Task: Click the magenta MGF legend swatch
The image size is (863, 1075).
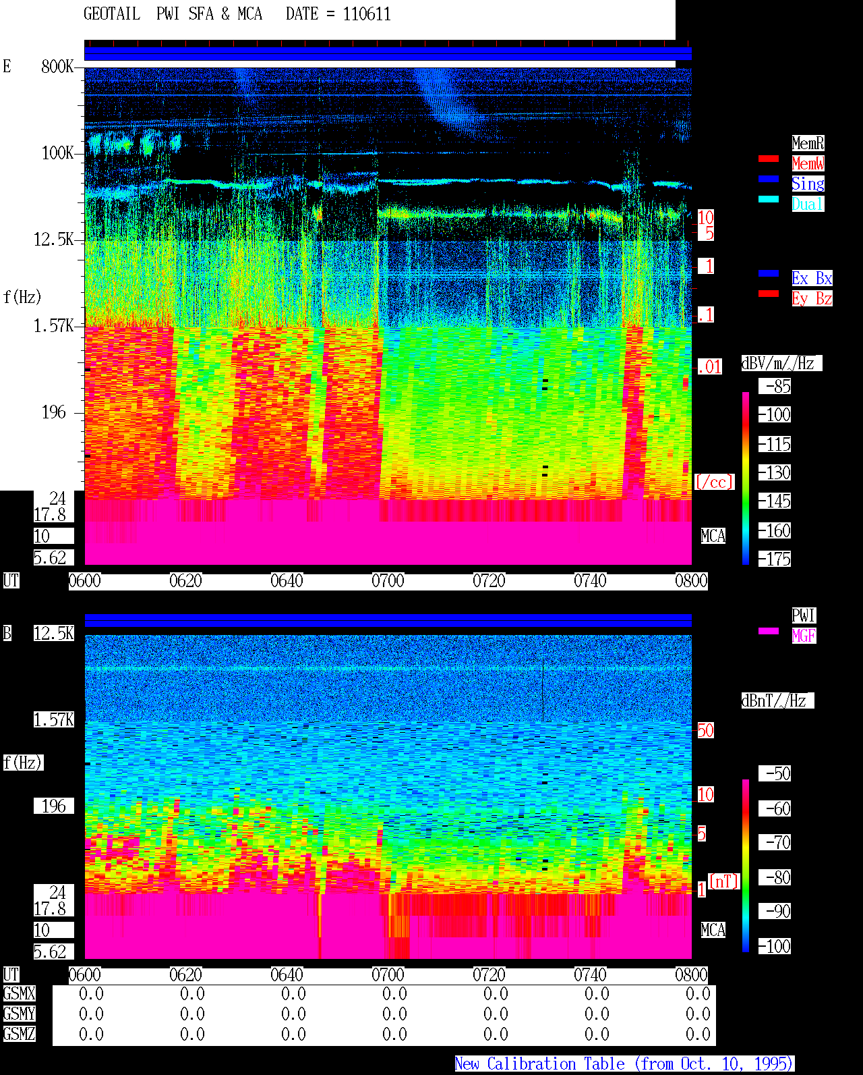Action: pyautogui.click(x=769, y=632)
